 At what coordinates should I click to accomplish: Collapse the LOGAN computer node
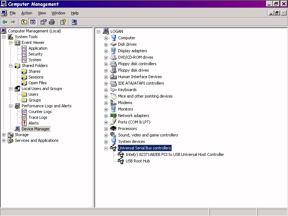click(98, 32)
